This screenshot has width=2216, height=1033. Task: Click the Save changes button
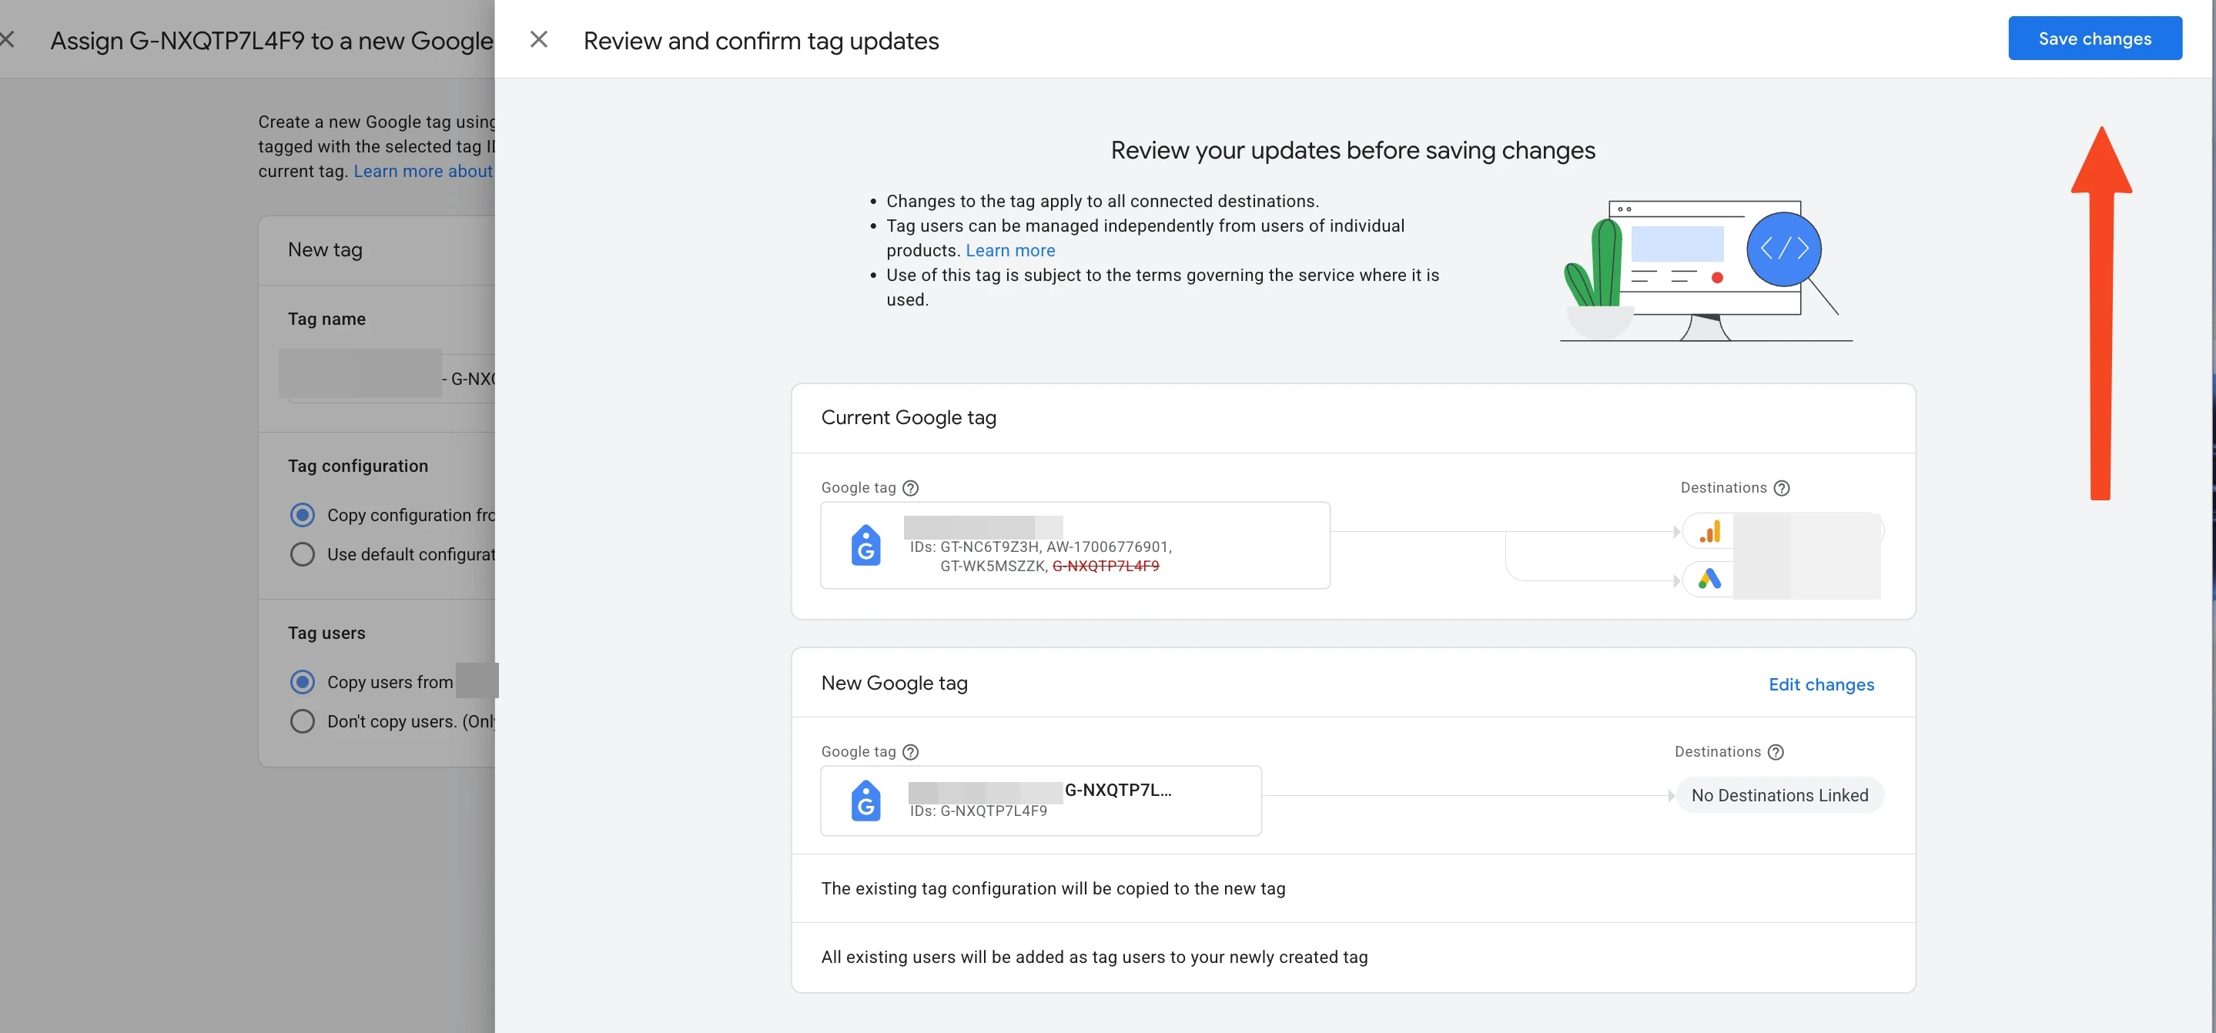2094,38
